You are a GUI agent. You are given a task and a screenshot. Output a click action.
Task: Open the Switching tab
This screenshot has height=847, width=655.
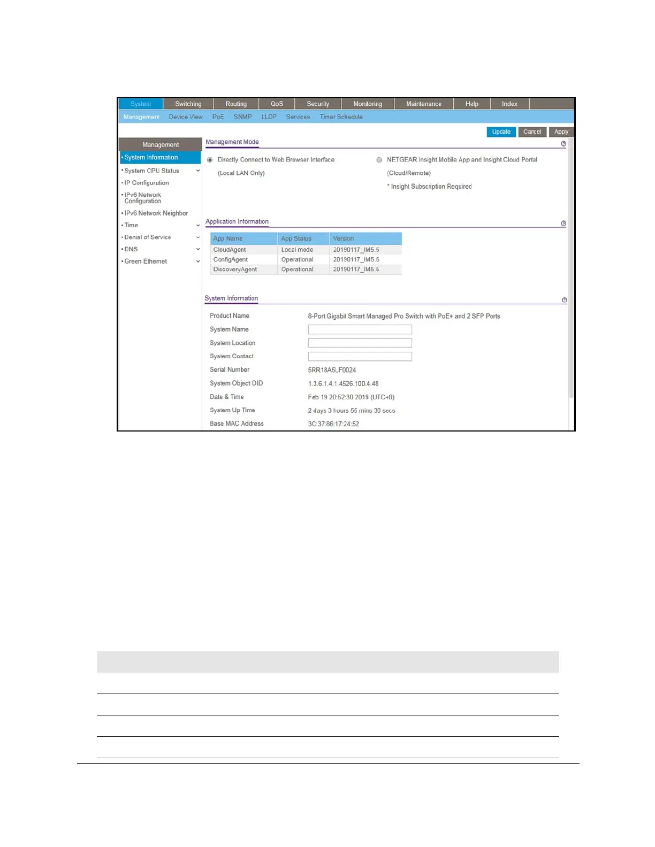pyautogui.click(x=188, y=104)
